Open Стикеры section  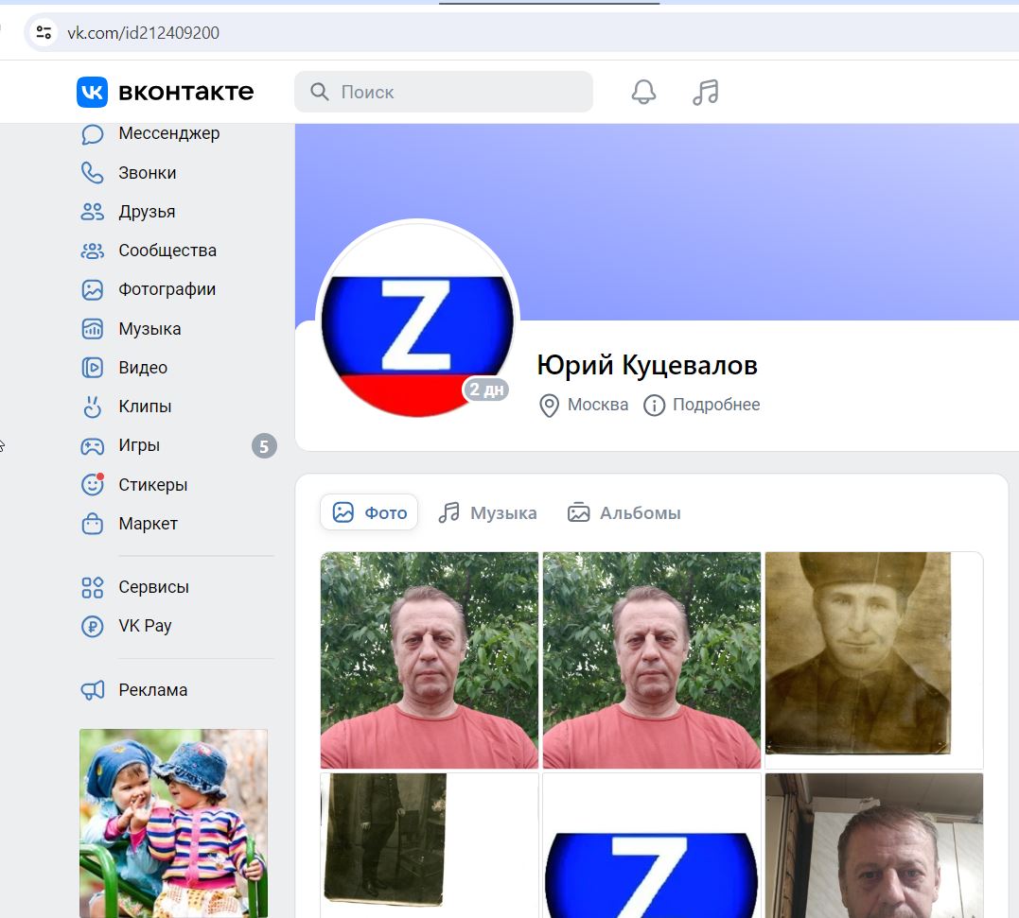[x=152, y=485]
